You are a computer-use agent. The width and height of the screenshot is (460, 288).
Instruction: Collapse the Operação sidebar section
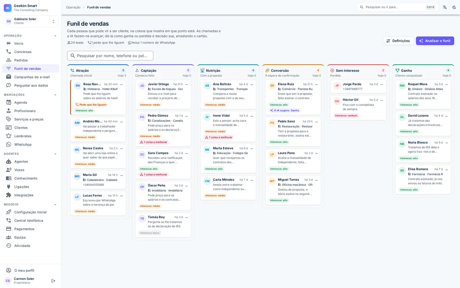point(55,36)
